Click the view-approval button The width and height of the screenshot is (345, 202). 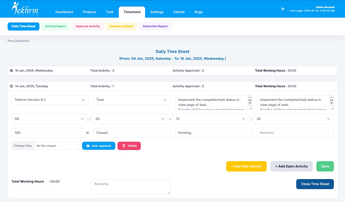(x=99, y=146)
